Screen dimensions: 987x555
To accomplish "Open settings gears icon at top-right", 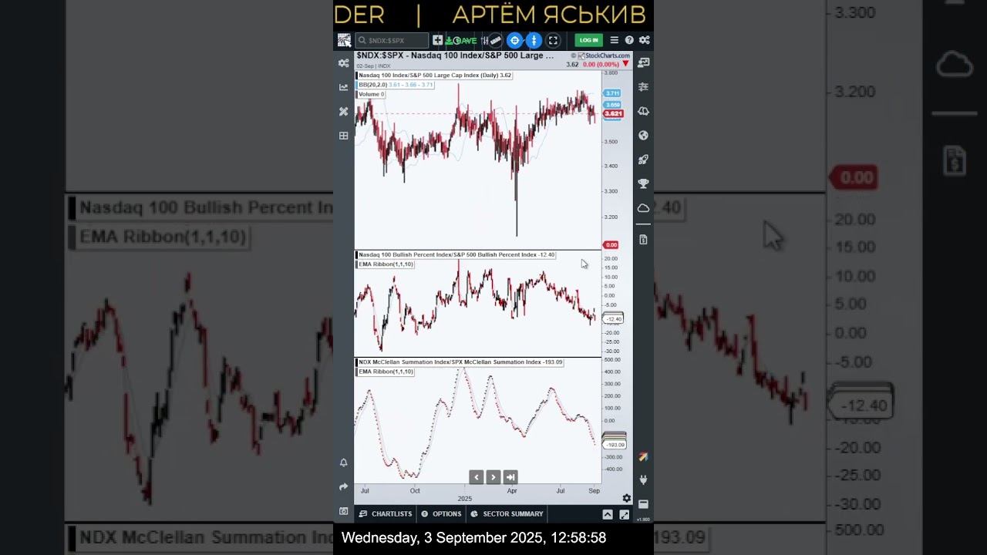I will (x=644, y=40).
